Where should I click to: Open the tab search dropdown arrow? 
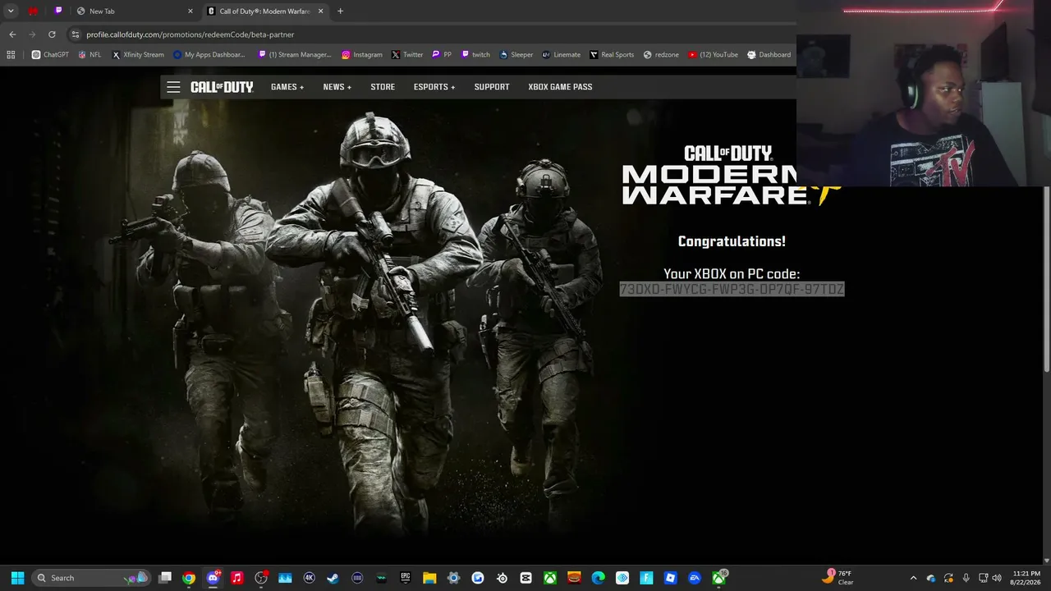click(11, 11)
